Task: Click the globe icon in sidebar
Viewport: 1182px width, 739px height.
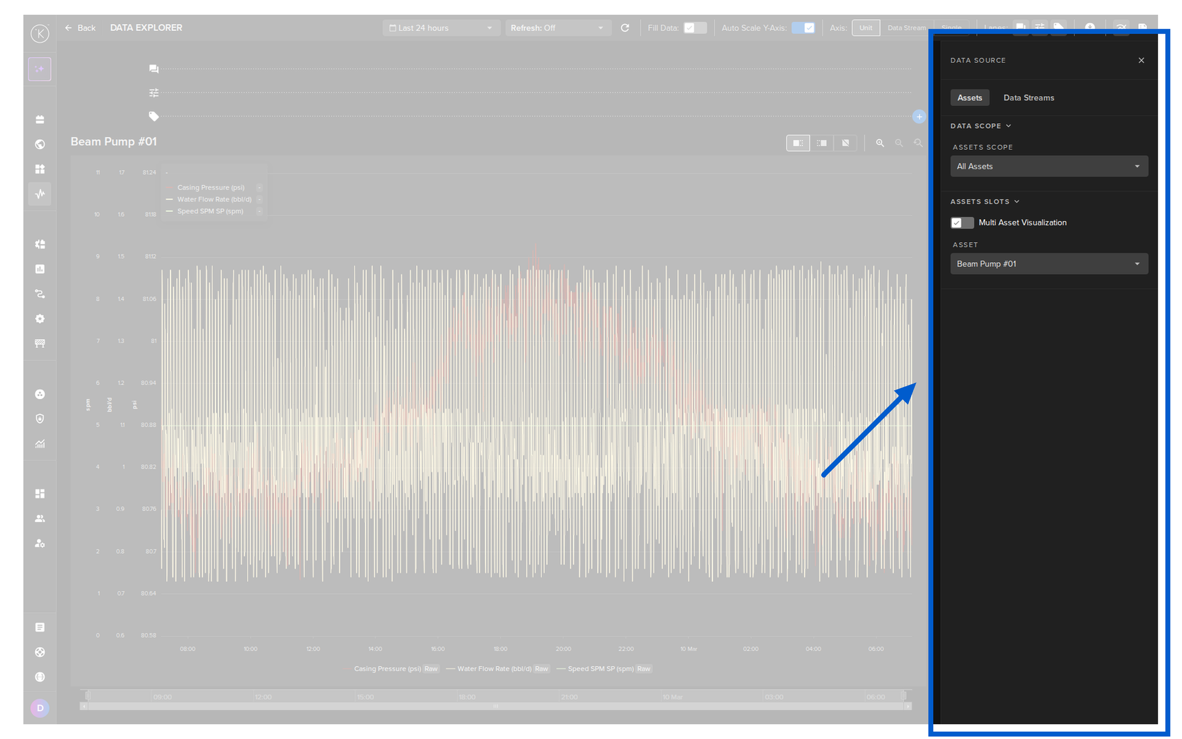Action: click(40, 144)
